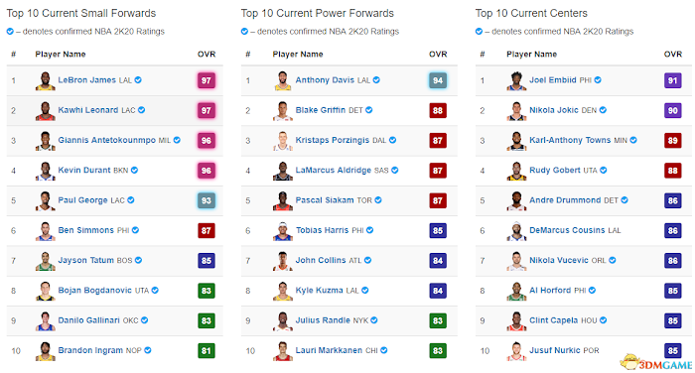
Task: Open DeMarcus Cousins player link
Action: pos(567,230)
